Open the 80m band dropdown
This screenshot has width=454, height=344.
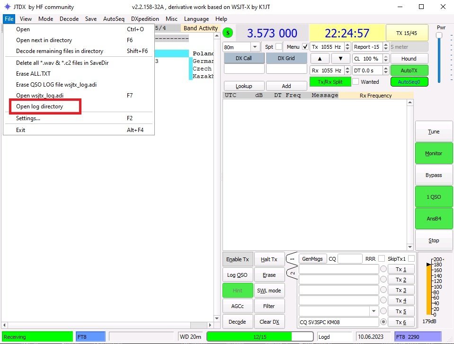click(x=255, y=47)
